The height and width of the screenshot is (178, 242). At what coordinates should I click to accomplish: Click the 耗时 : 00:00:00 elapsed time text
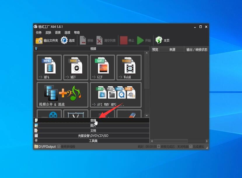click(147, 146)
